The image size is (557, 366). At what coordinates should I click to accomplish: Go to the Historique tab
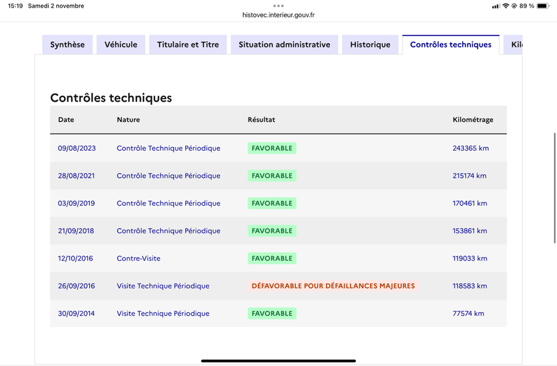coord(370,45)
